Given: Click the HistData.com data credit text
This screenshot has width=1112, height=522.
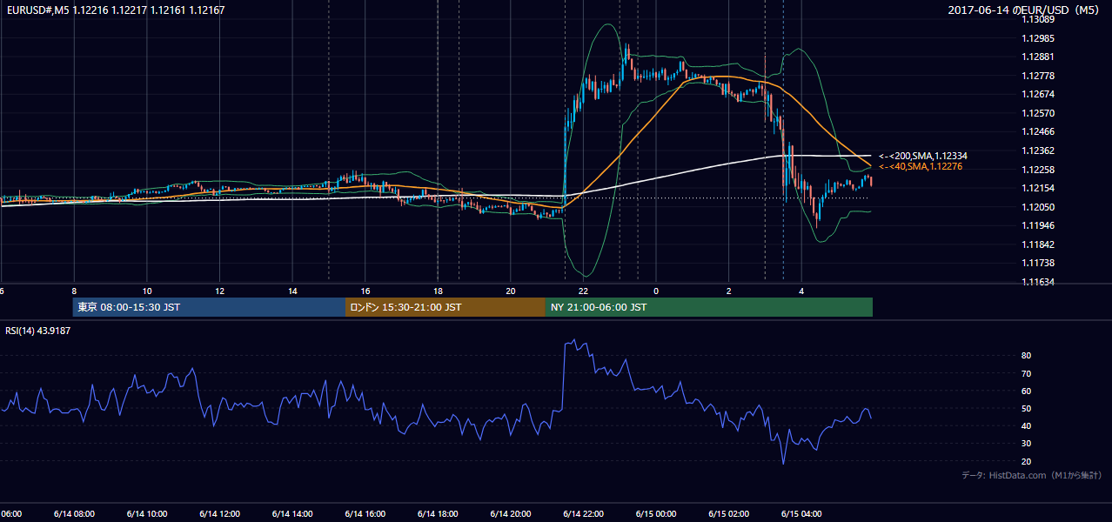Looking at the screenshot, I should click(x=1032, y=475).
